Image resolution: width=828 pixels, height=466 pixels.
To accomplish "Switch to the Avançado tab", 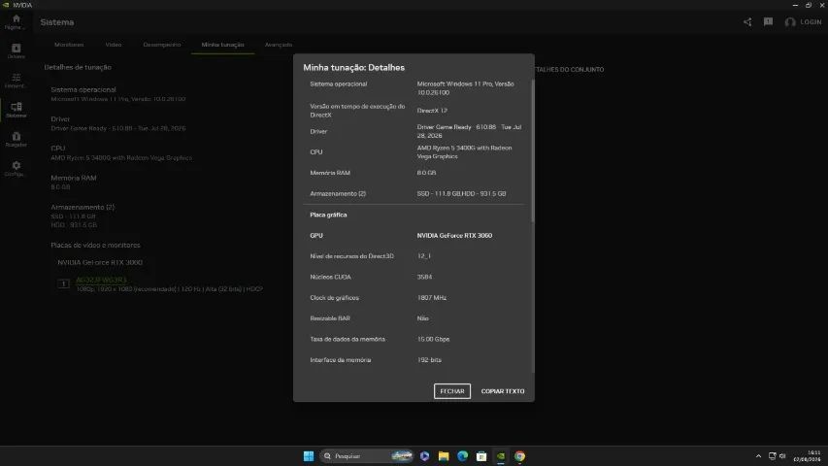I will click(279, 45).
